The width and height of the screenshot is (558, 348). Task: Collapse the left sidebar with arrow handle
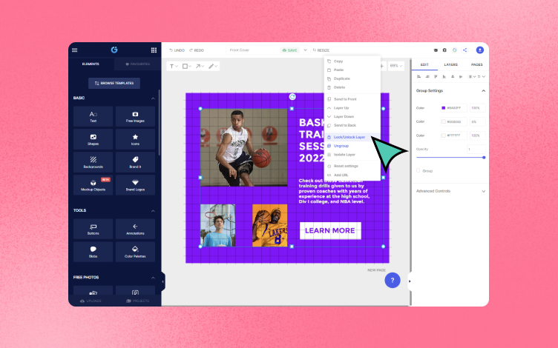click(x=163, y=281)
